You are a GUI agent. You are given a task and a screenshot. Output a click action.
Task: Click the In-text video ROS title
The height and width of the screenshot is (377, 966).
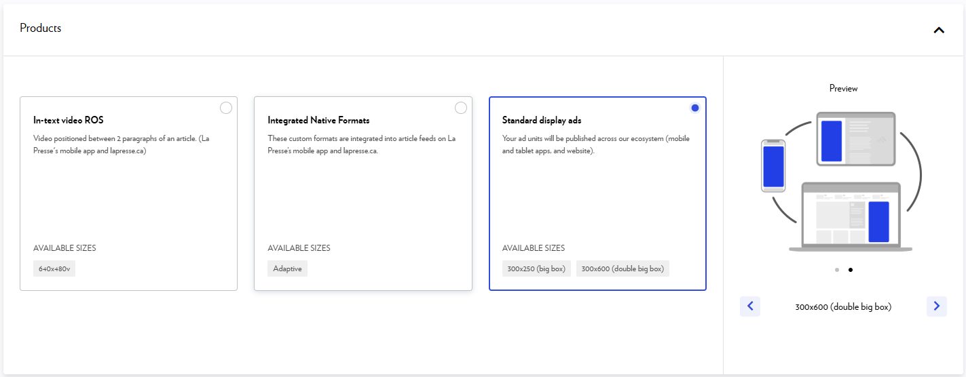[68, 121]
